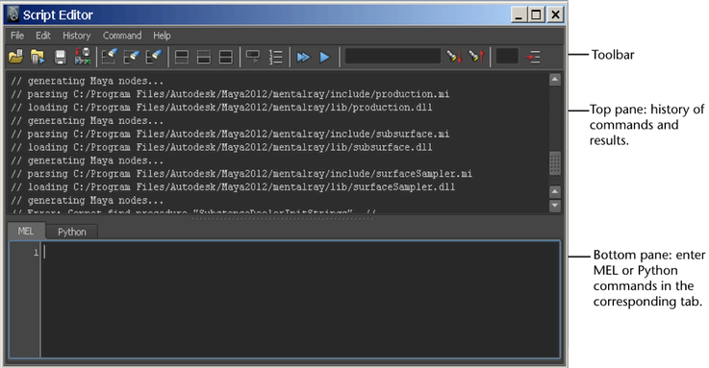This screenshot has width=709, height=368.
Task: Close the Script Editor window
Action: 555,15
